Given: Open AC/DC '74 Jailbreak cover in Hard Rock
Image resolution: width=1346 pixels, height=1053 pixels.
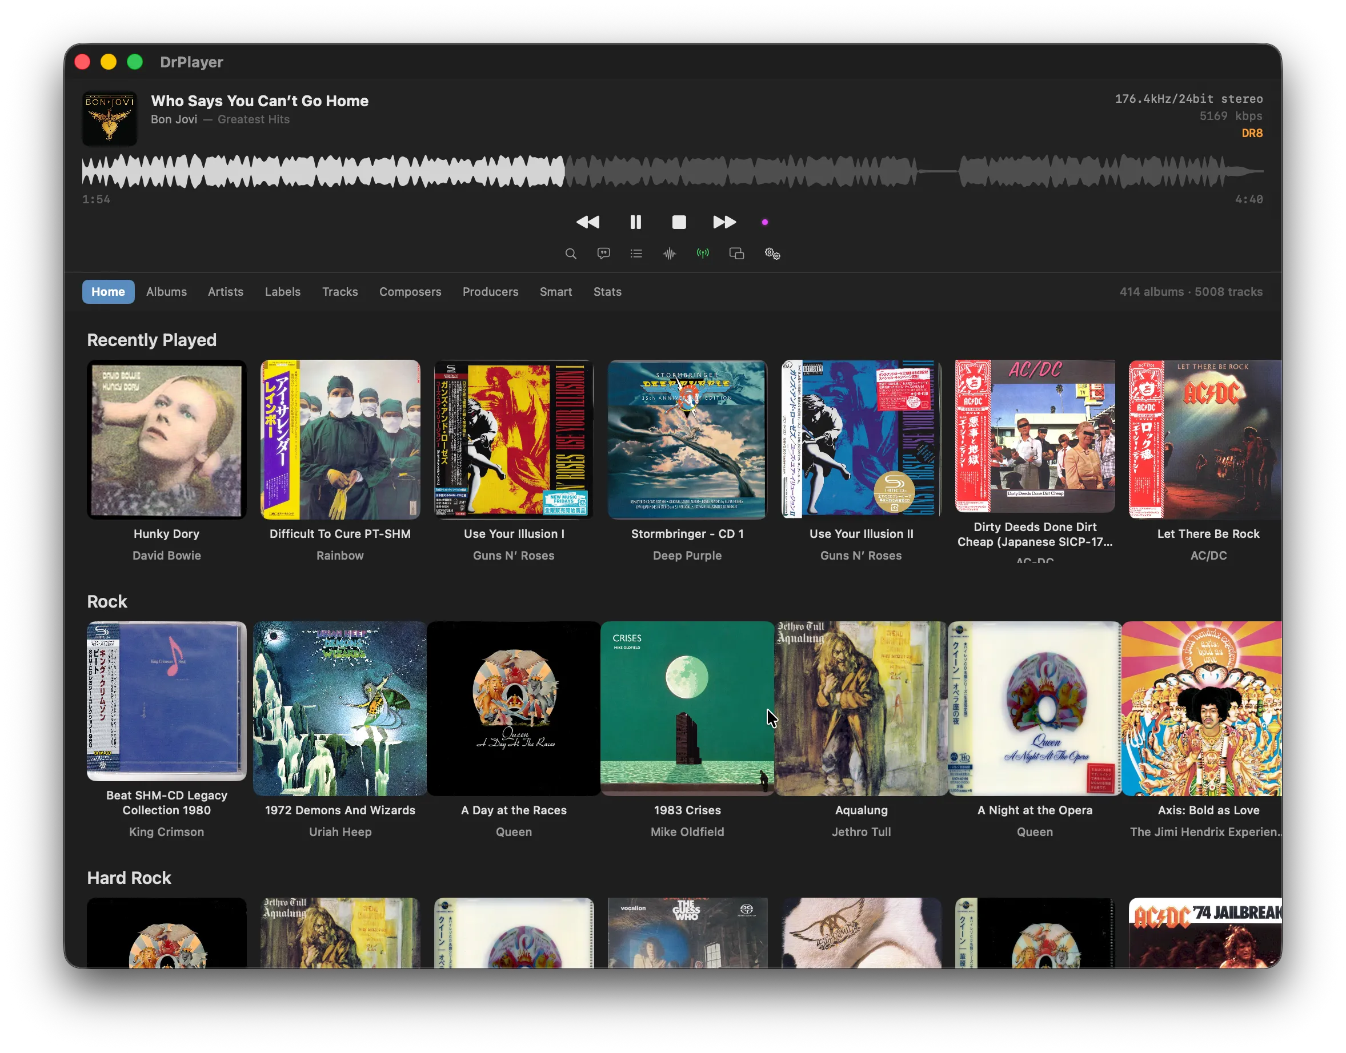Looking at the screenshot, I should 1205,933.
